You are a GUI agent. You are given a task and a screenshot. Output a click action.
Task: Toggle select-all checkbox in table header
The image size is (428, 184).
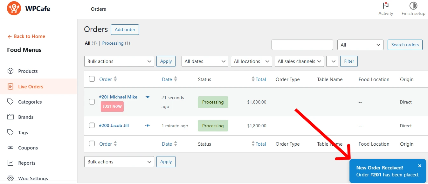[92, 79]
